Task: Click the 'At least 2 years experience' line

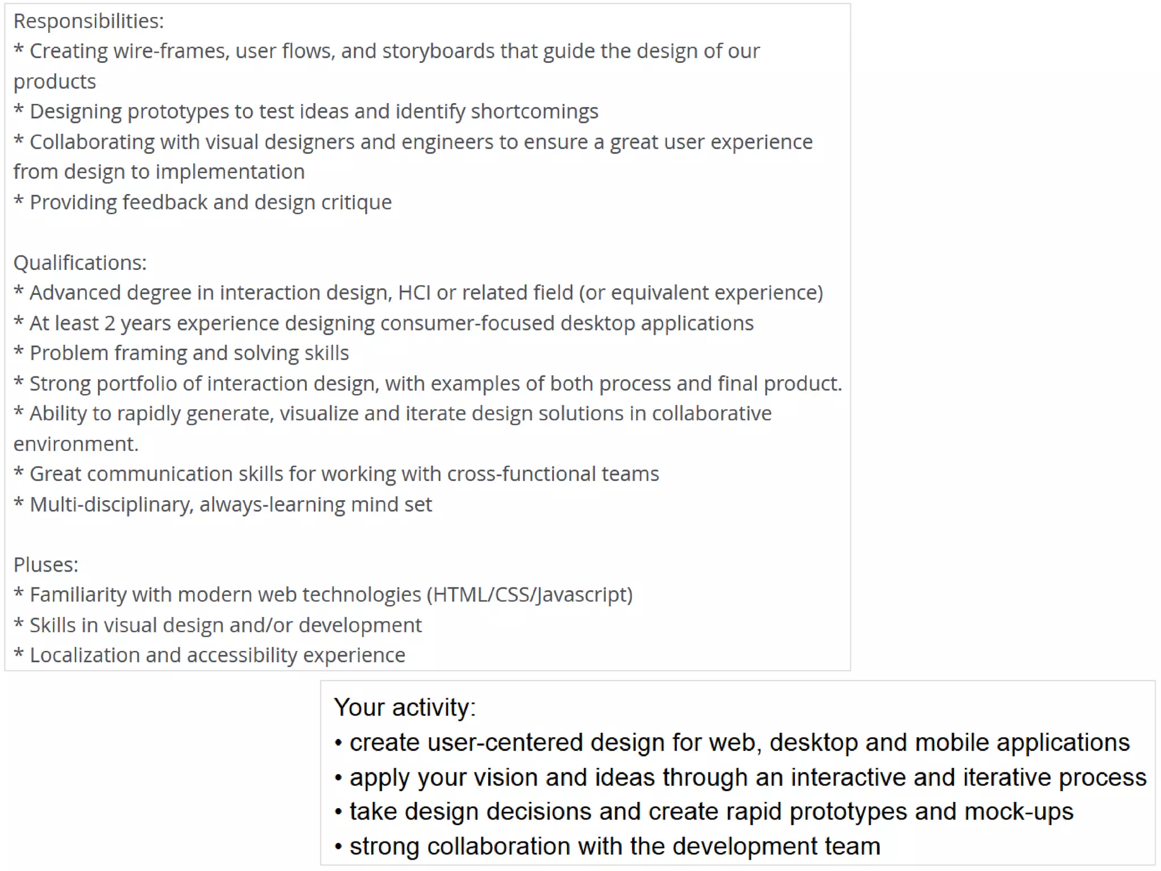Action: [384, 323]
